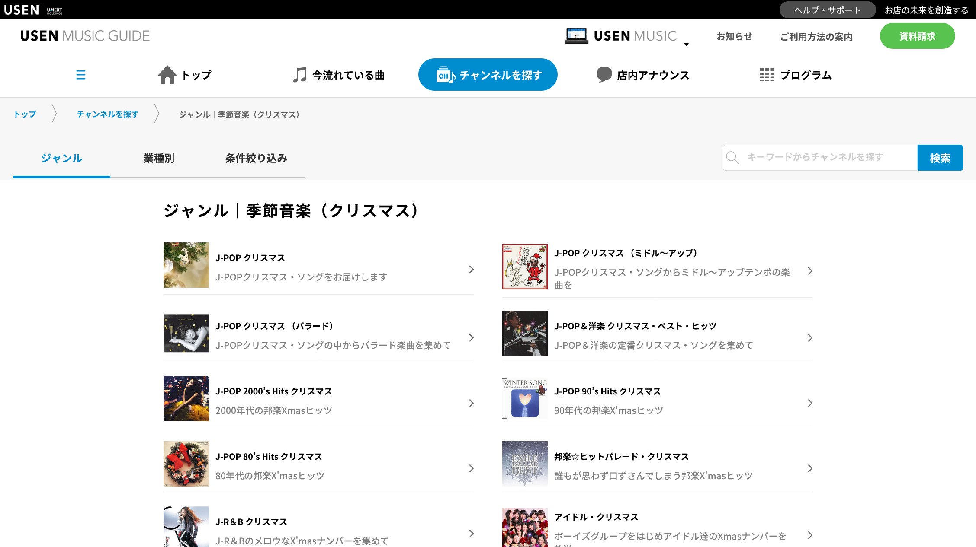Click the magnifier icon in search box

coord(732,158)
